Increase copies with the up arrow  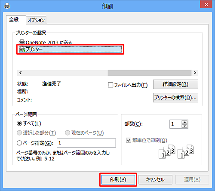185,122
